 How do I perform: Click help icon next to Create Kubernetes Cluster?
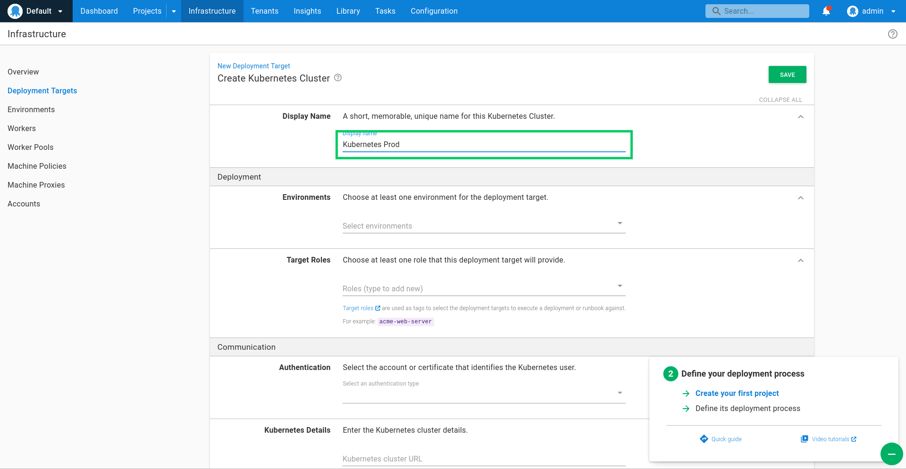pos(338,78)
